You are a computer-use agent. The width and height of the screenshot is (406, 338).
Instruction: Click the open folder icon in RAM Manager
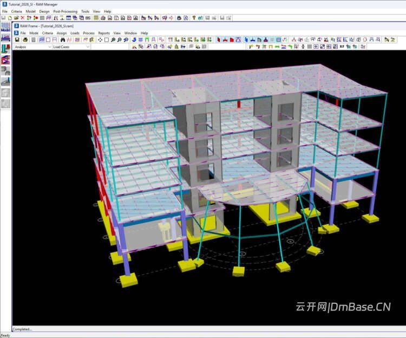(x=16, y=18)
